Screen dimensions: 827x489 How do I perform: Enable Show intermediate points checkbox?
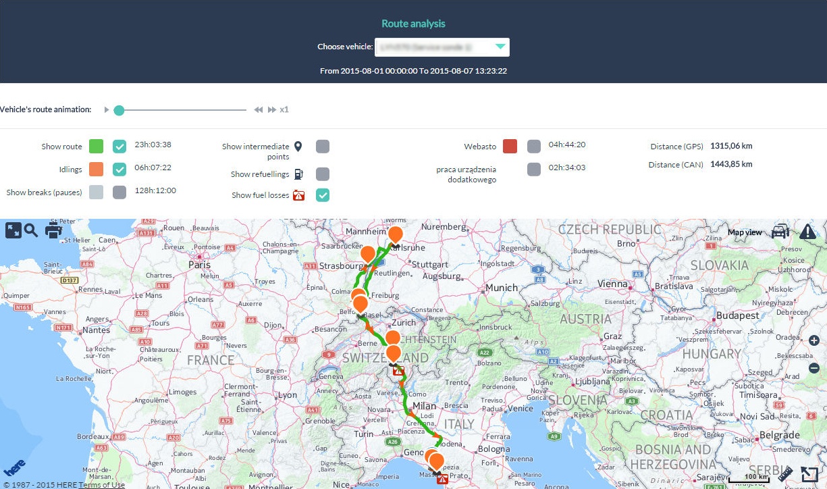pyautogui.click(x=323, y=147)
